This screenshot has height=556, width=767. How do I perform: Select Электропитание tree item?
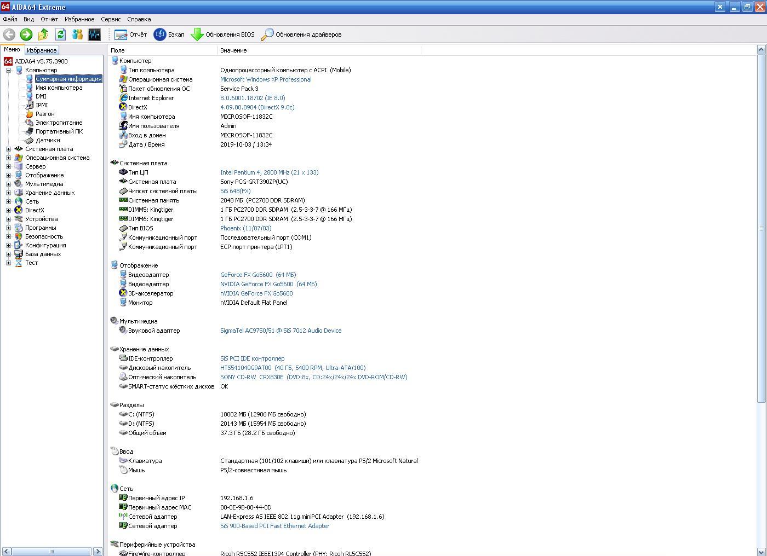(x=59, y=123)
